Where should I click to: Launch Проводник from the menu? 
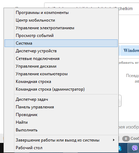(61, 115)
